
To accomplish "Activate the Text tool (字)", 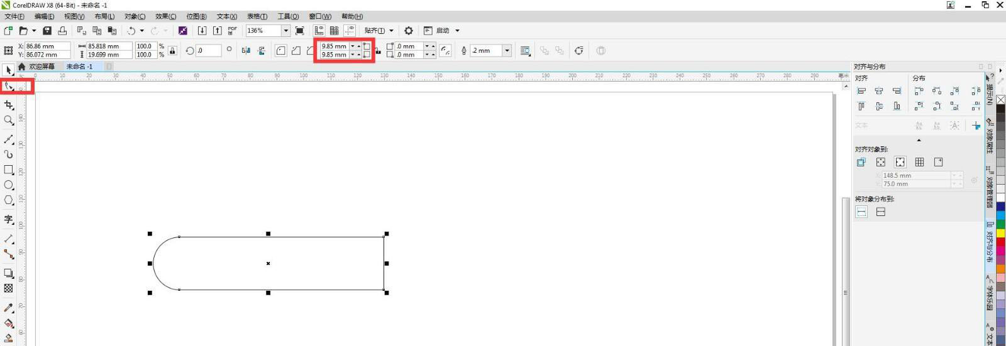I will click(9, 219).
